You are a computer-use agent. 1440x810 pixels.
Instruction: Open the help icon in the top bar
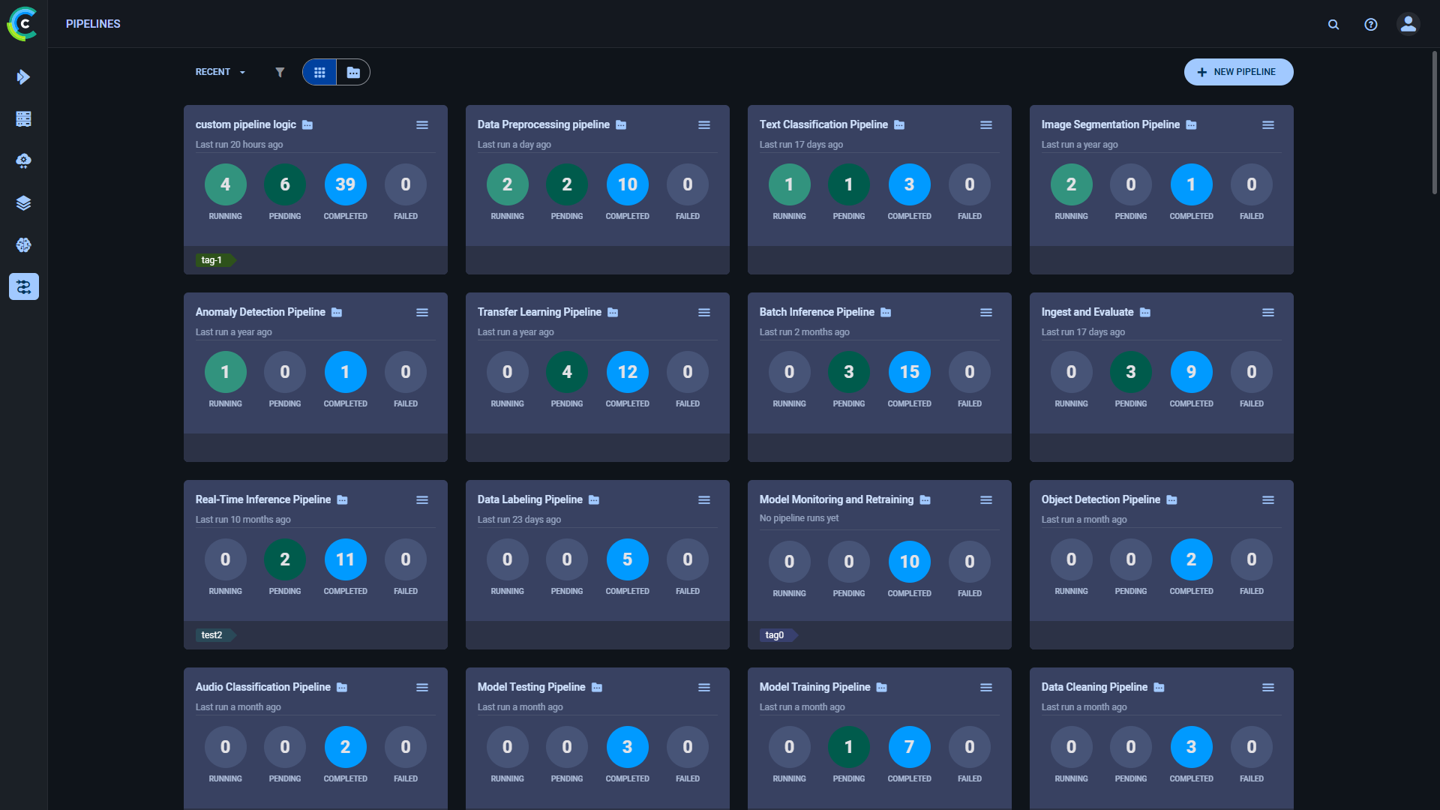pos(1371,24)
